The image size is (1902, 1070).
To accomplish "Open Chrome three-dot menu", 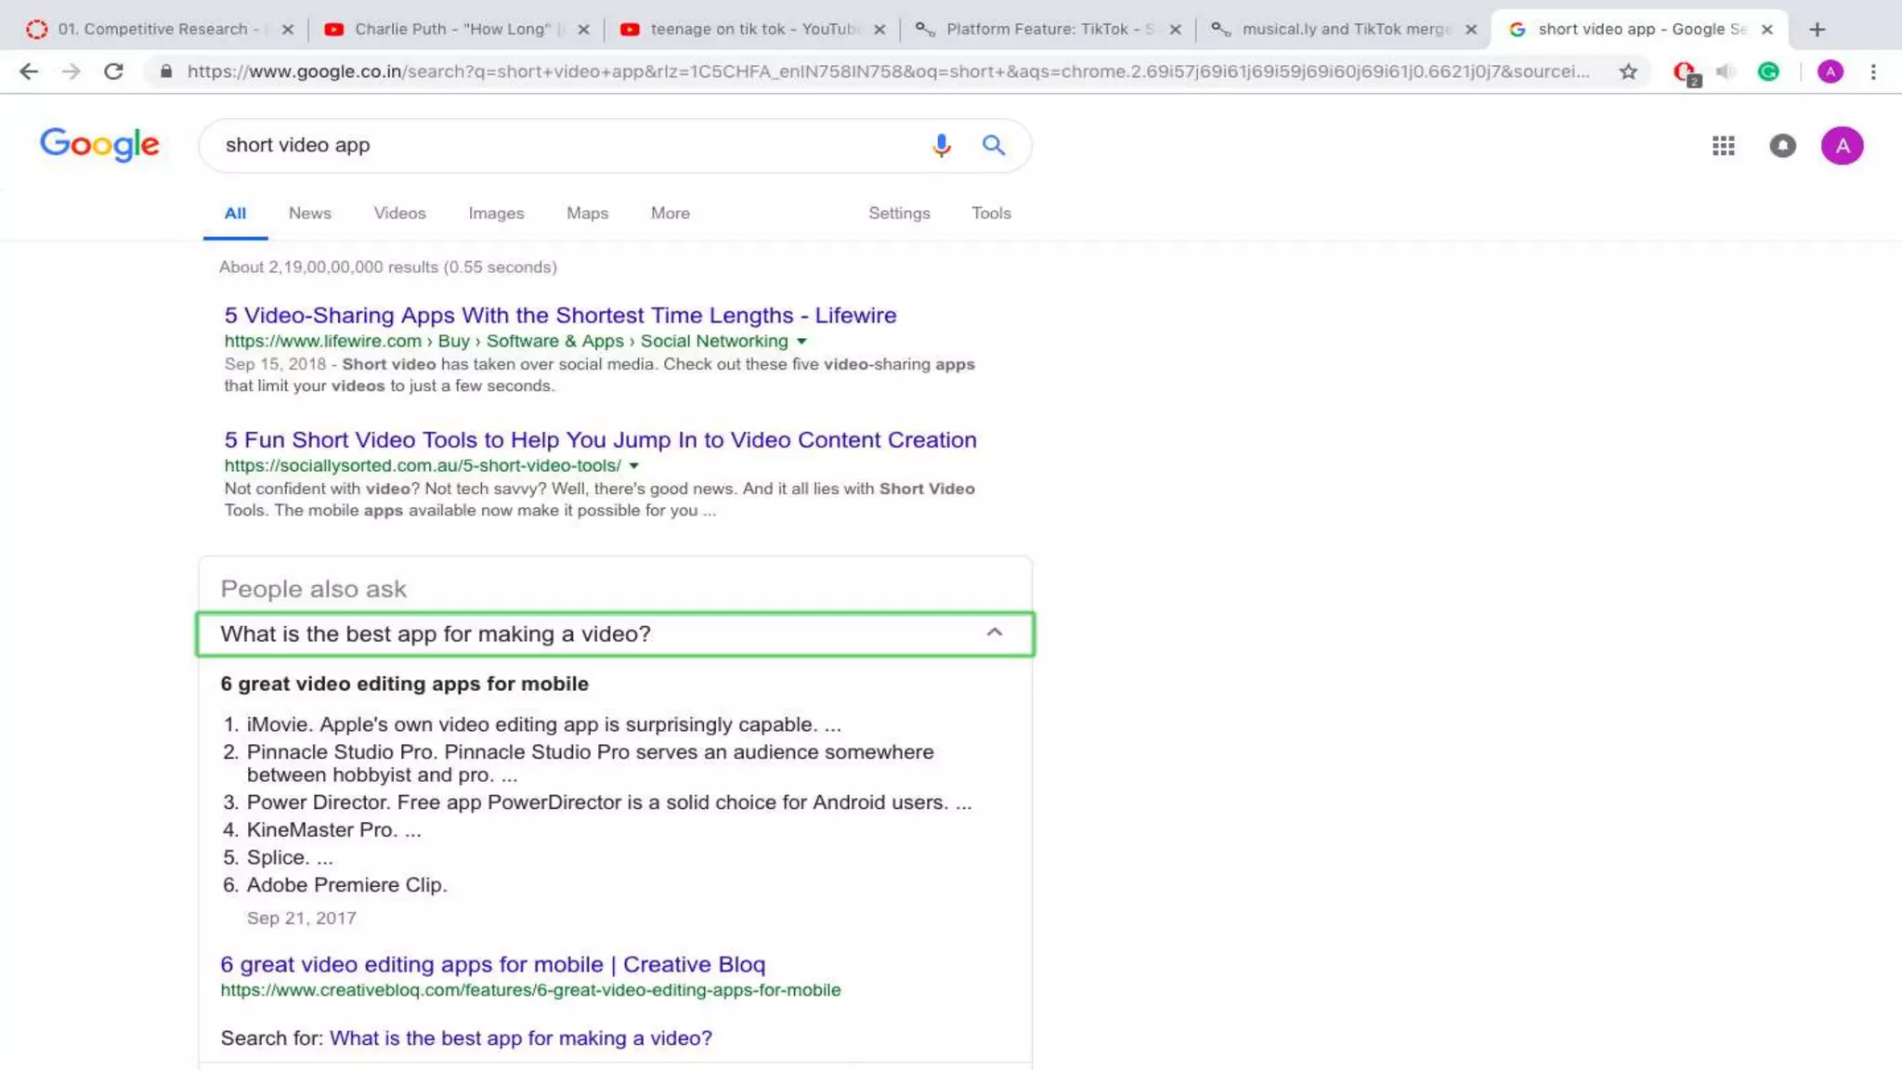I will pyautogui.click(x=1873, y=72).
